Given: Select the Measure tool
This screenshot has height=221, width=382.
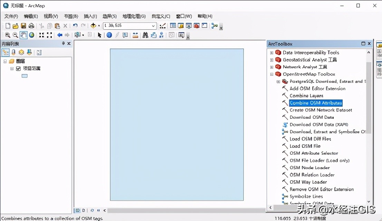Looking at the screenshot, I should click(135, 35).
